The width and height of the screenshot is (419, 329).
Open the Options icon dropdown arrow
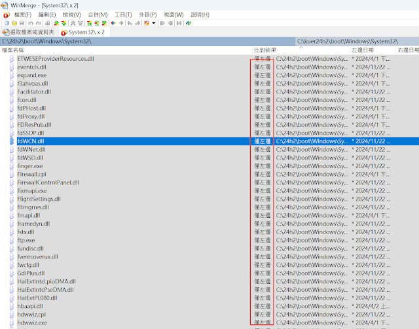pos(154,24)
